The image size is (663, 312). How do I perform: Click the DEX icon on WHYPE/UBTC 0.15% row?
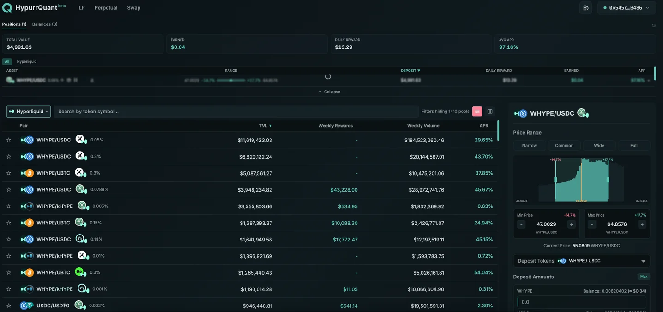point(80,223)
